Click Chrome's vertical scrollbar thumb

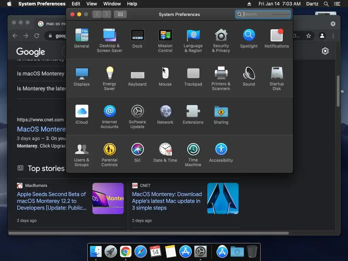338,91
